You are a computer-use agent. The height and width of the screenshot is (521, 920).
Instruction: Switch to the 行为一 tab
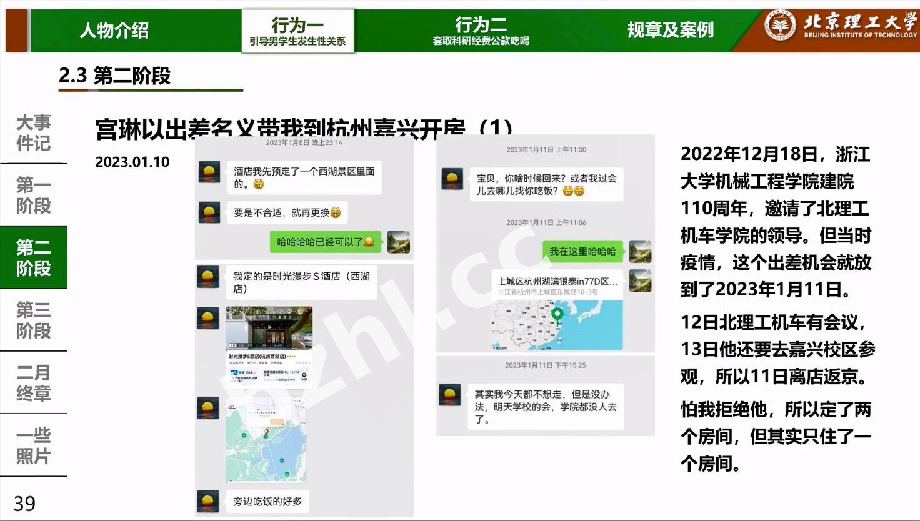point(297,31)
